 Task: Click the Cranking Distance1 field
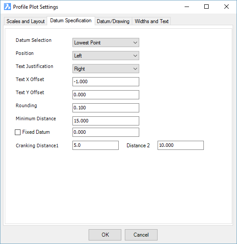[96, 146]
